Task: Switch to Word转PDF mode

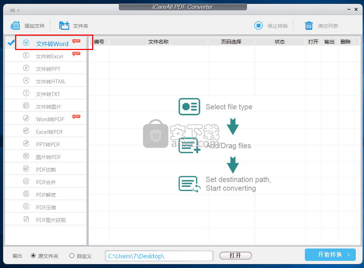Action: click(46, 118)
